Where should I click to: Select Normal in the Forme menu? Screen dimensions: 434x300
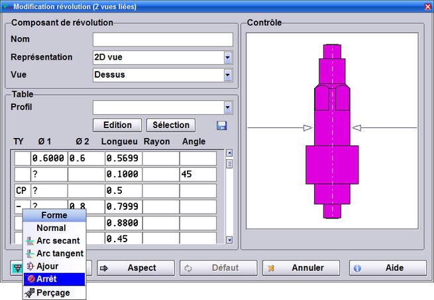click(54, 228)
